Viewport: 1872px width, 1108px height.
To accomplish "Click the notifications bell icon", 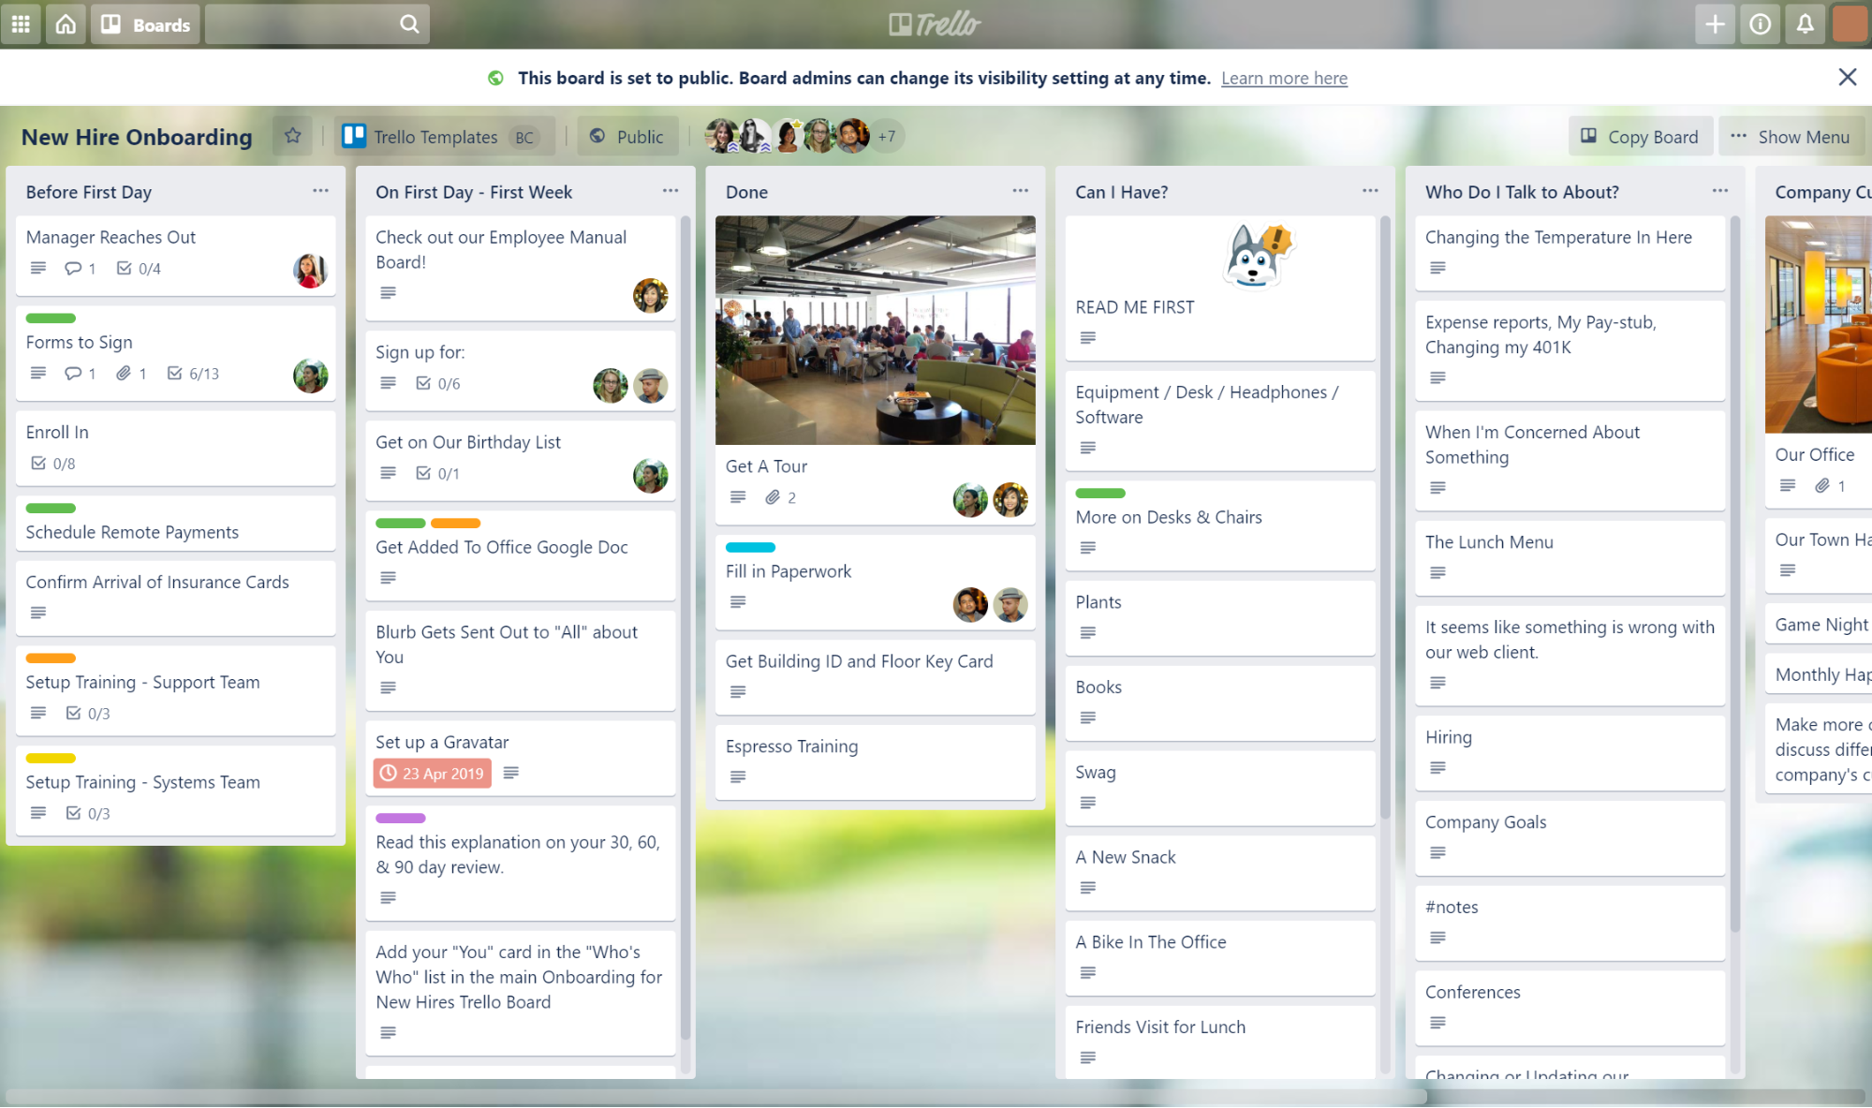I will point(1805,22).
